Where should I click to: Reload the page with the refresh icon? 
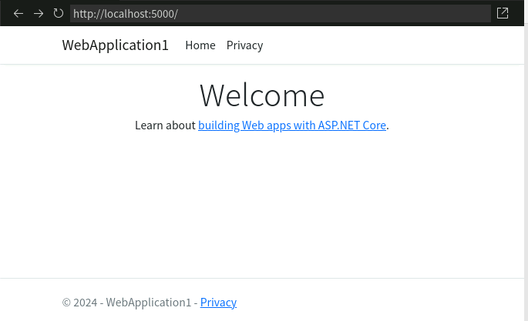click(59, 13)
